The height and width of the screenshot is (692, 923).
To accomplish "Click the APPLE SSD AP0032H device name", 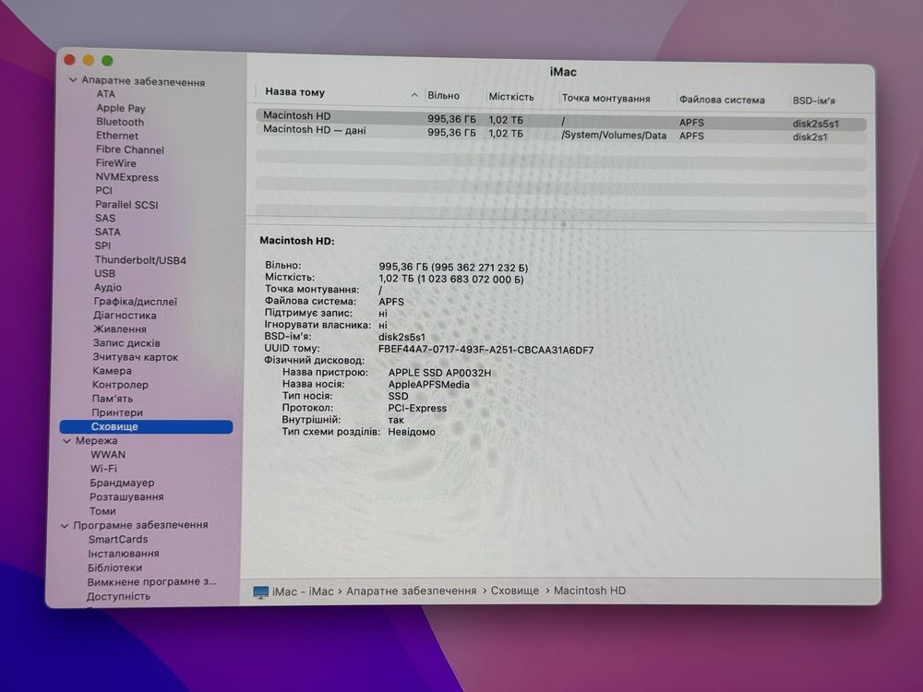I will 439,373.
